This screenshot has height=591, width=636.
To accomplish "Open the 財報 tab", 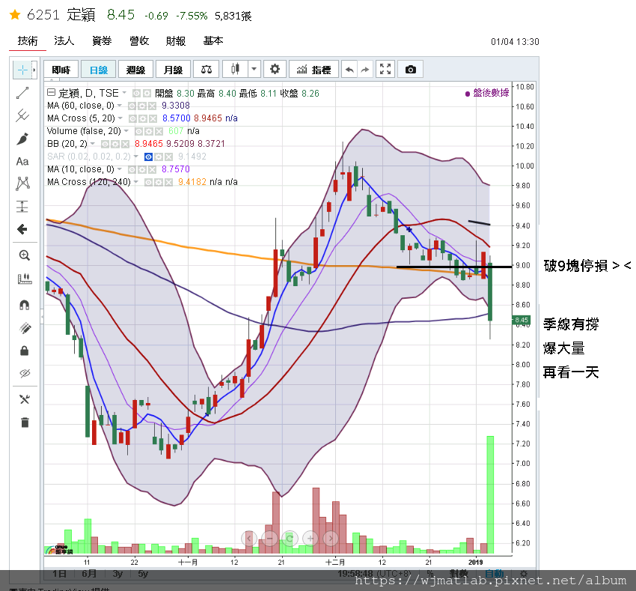I will tap(176, 40).
